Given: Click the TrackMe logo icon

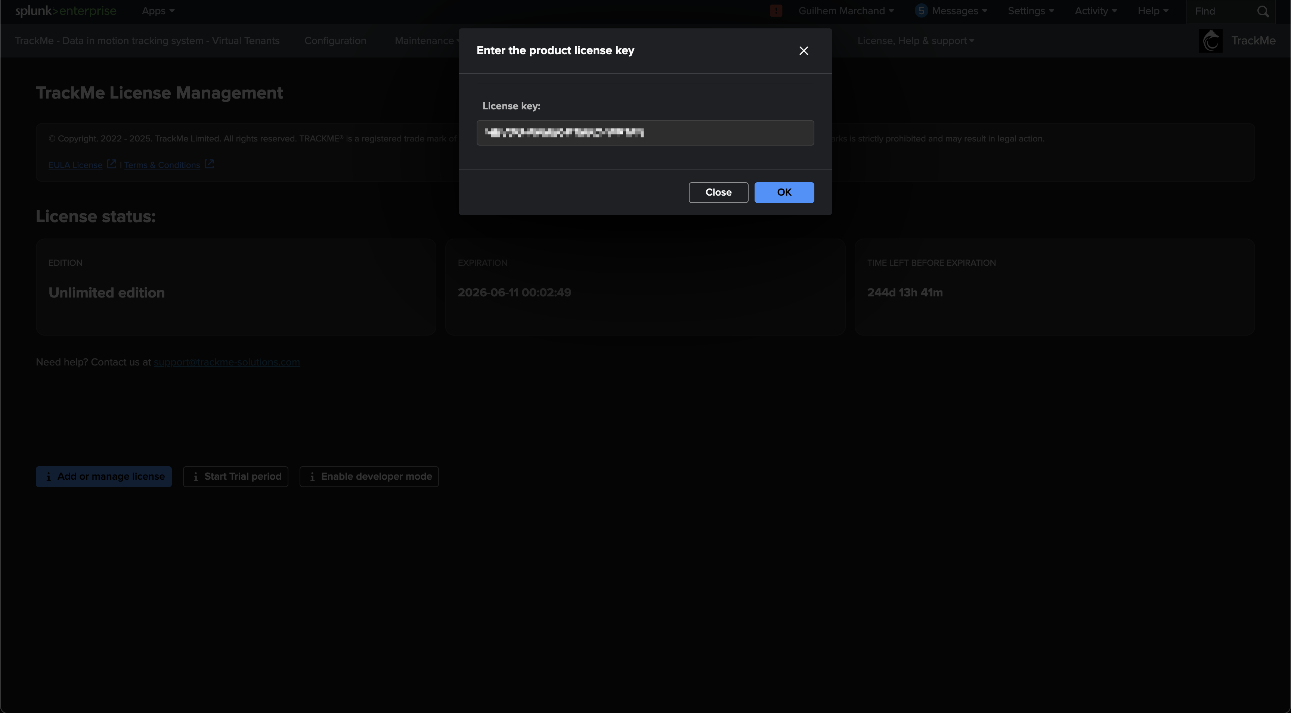Looking at the screenshot, I should pyautogui.click(x=1210, y=41).
